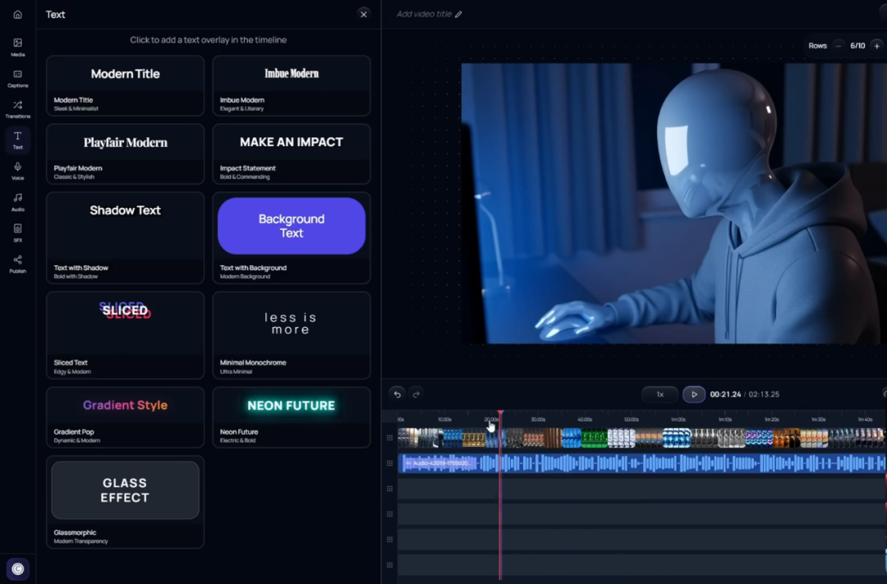Add the Shadow Text overlay
The image size is (887, 584).
tap(125, 237)
